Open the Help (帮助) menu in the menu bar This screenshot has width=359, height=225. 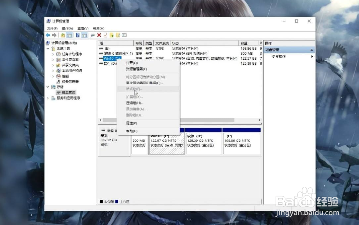coord(99,28)
